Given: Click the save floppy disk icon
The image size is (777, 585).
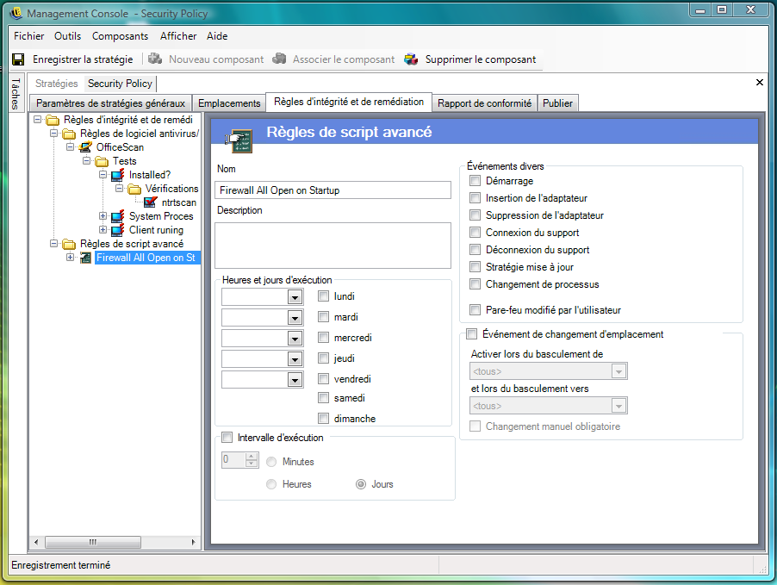Looking at the screenshot, I should point(18,59).
